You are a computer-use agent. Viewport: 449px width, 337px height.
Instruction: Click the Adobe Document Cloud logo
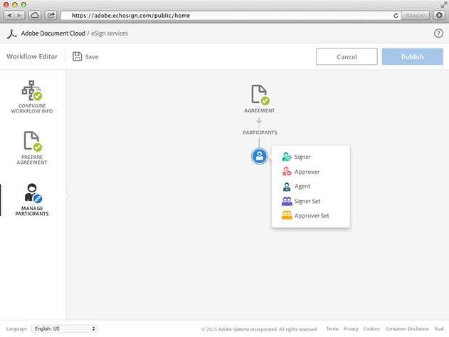click(11, 33)
